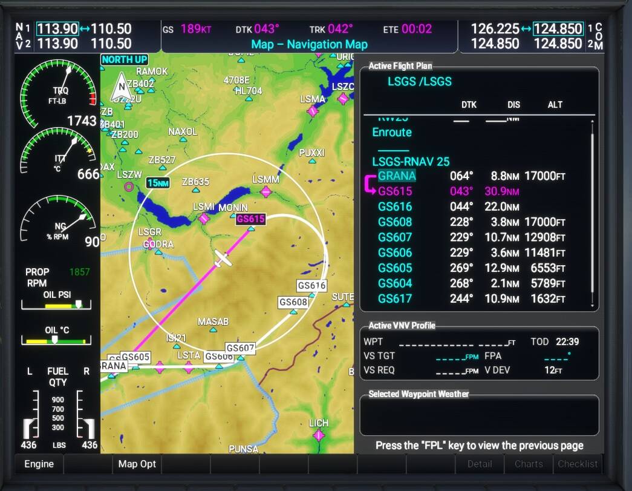Click the DTK 043° data field
632x491 pixels.
click(x=257, y=29)
